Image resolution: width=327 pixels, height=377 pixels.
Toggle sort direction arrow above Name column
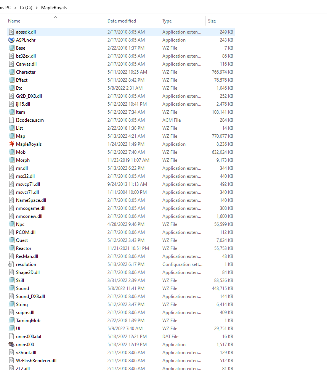coord(56,17)
